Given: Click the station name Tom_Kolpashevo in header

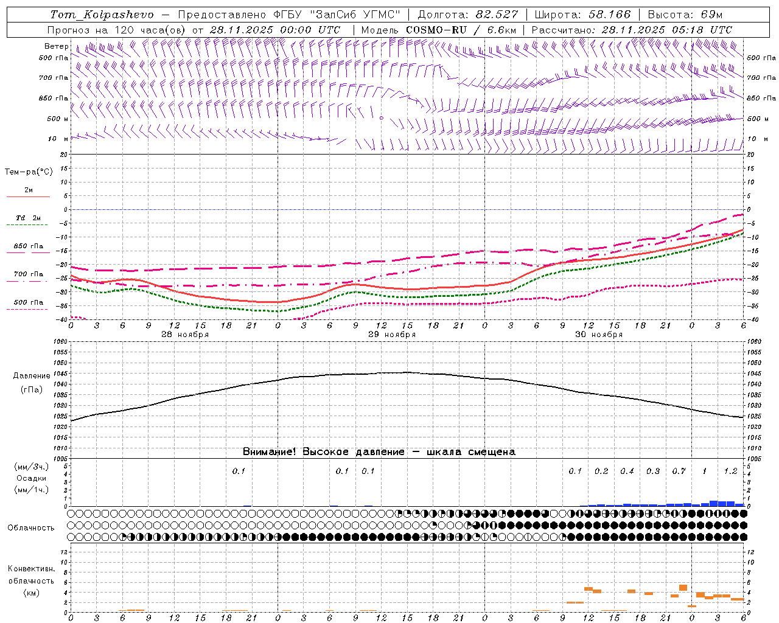Looking at the screenshot, I should (102, 14).
